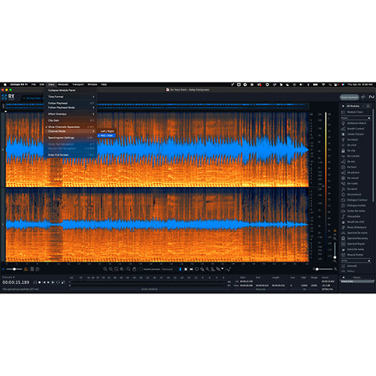Select the grab/hand tool in toolbar

click(135, 269)
